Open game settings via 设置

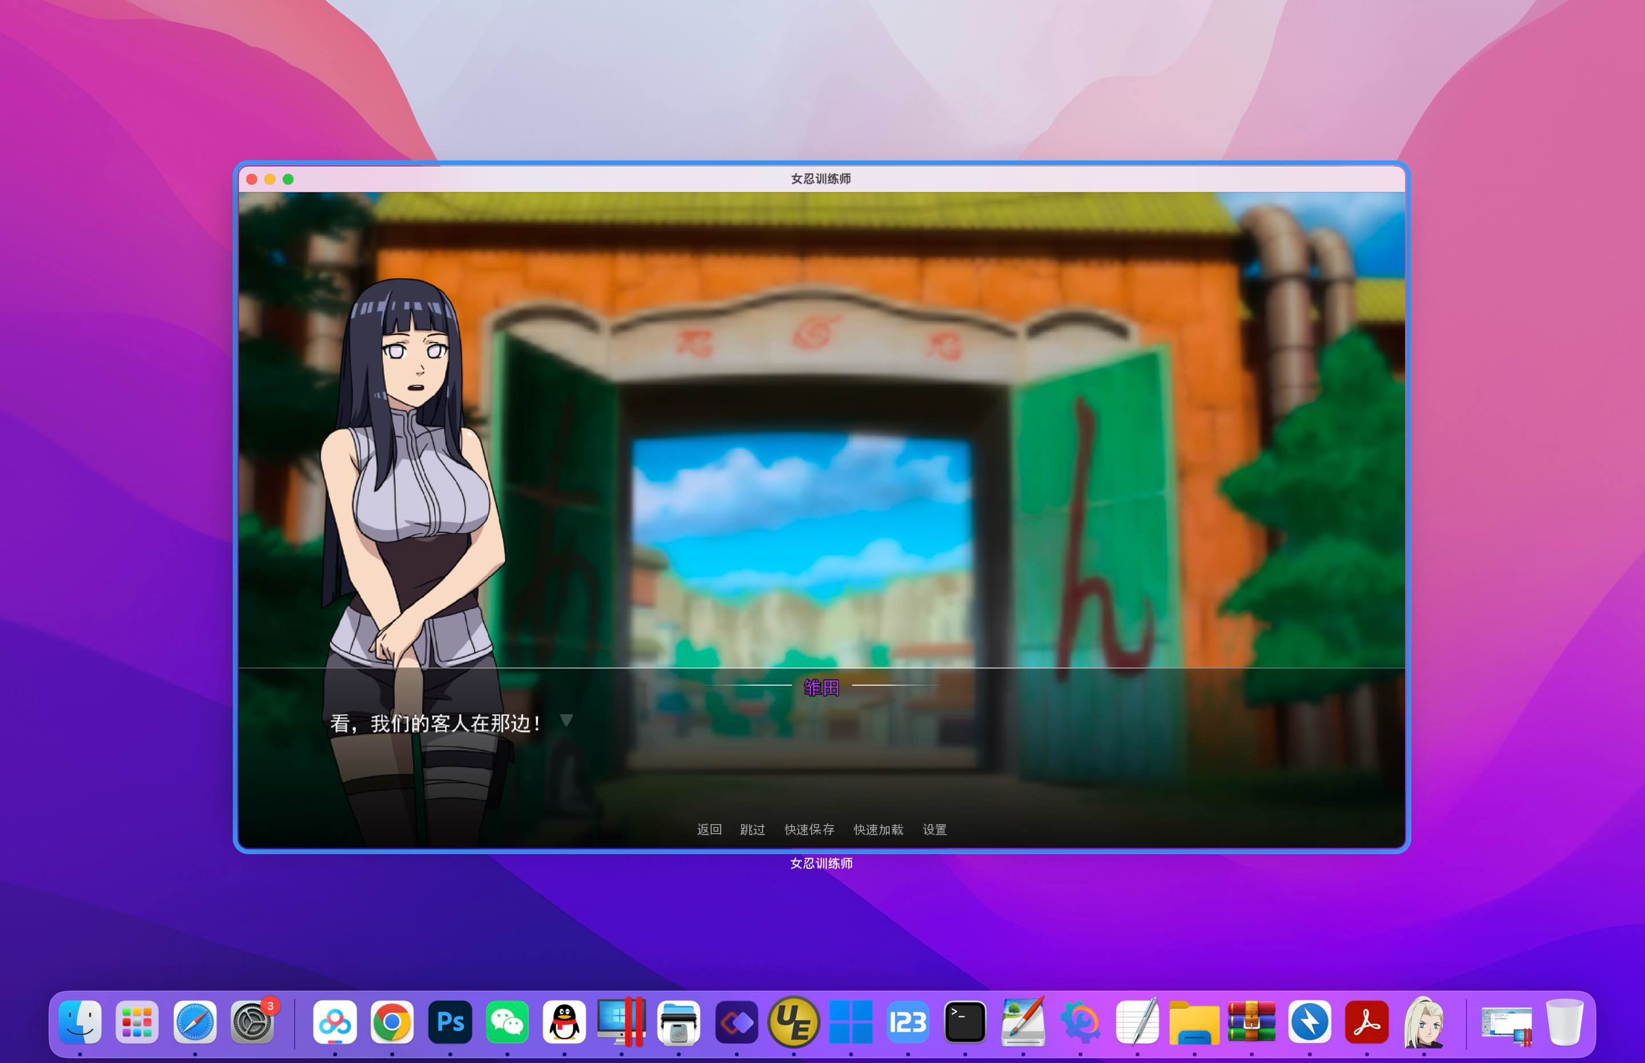click(934, 829)
